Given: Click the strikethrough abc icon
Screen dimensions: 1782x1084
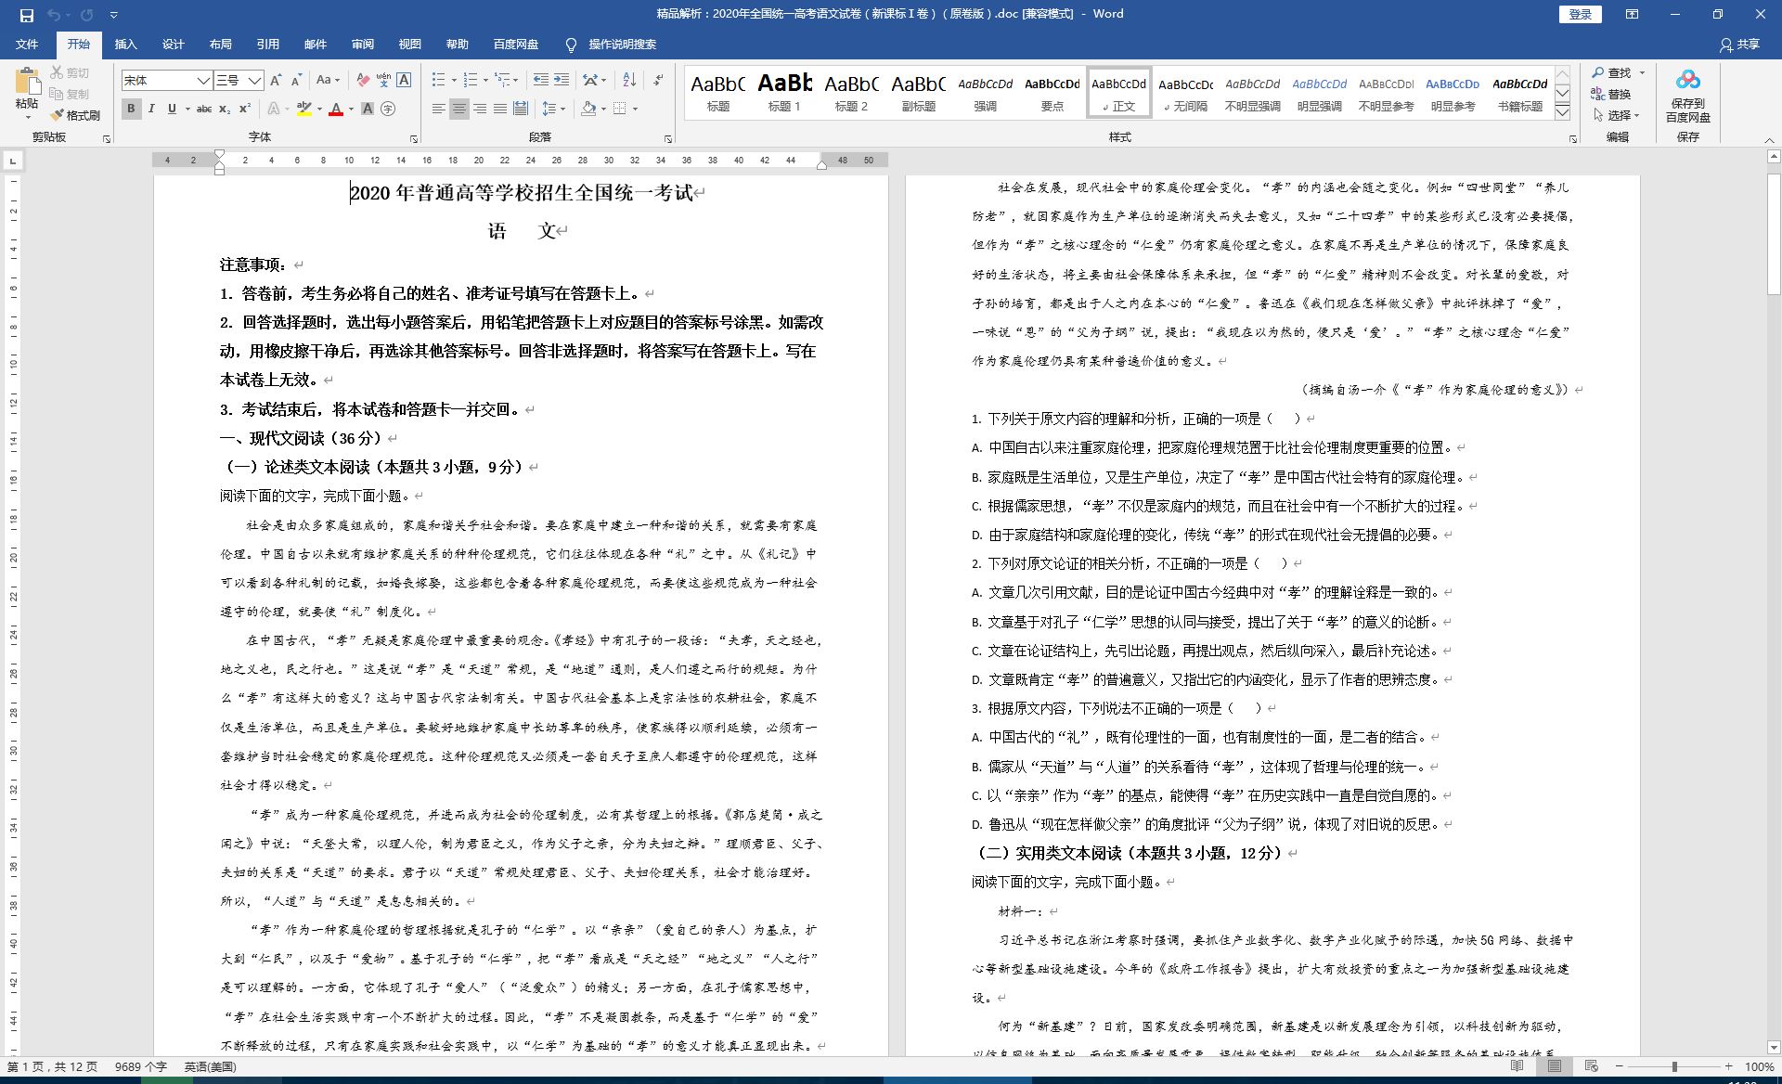Looking at the screenshot, I should click(203, 110).
